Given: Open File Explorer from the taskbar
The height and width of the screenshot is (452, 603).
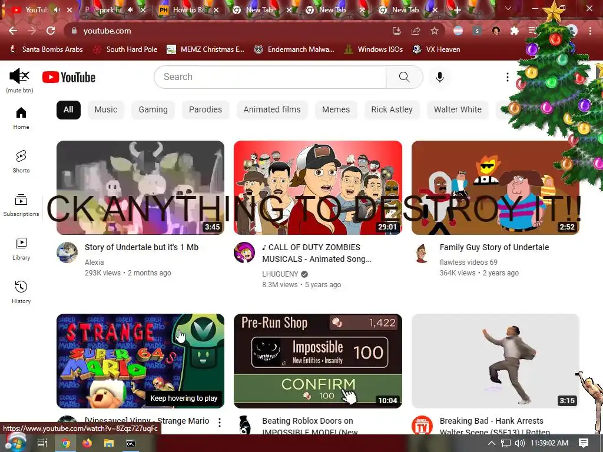Looking at the screenshot, I should coord(109,443).
